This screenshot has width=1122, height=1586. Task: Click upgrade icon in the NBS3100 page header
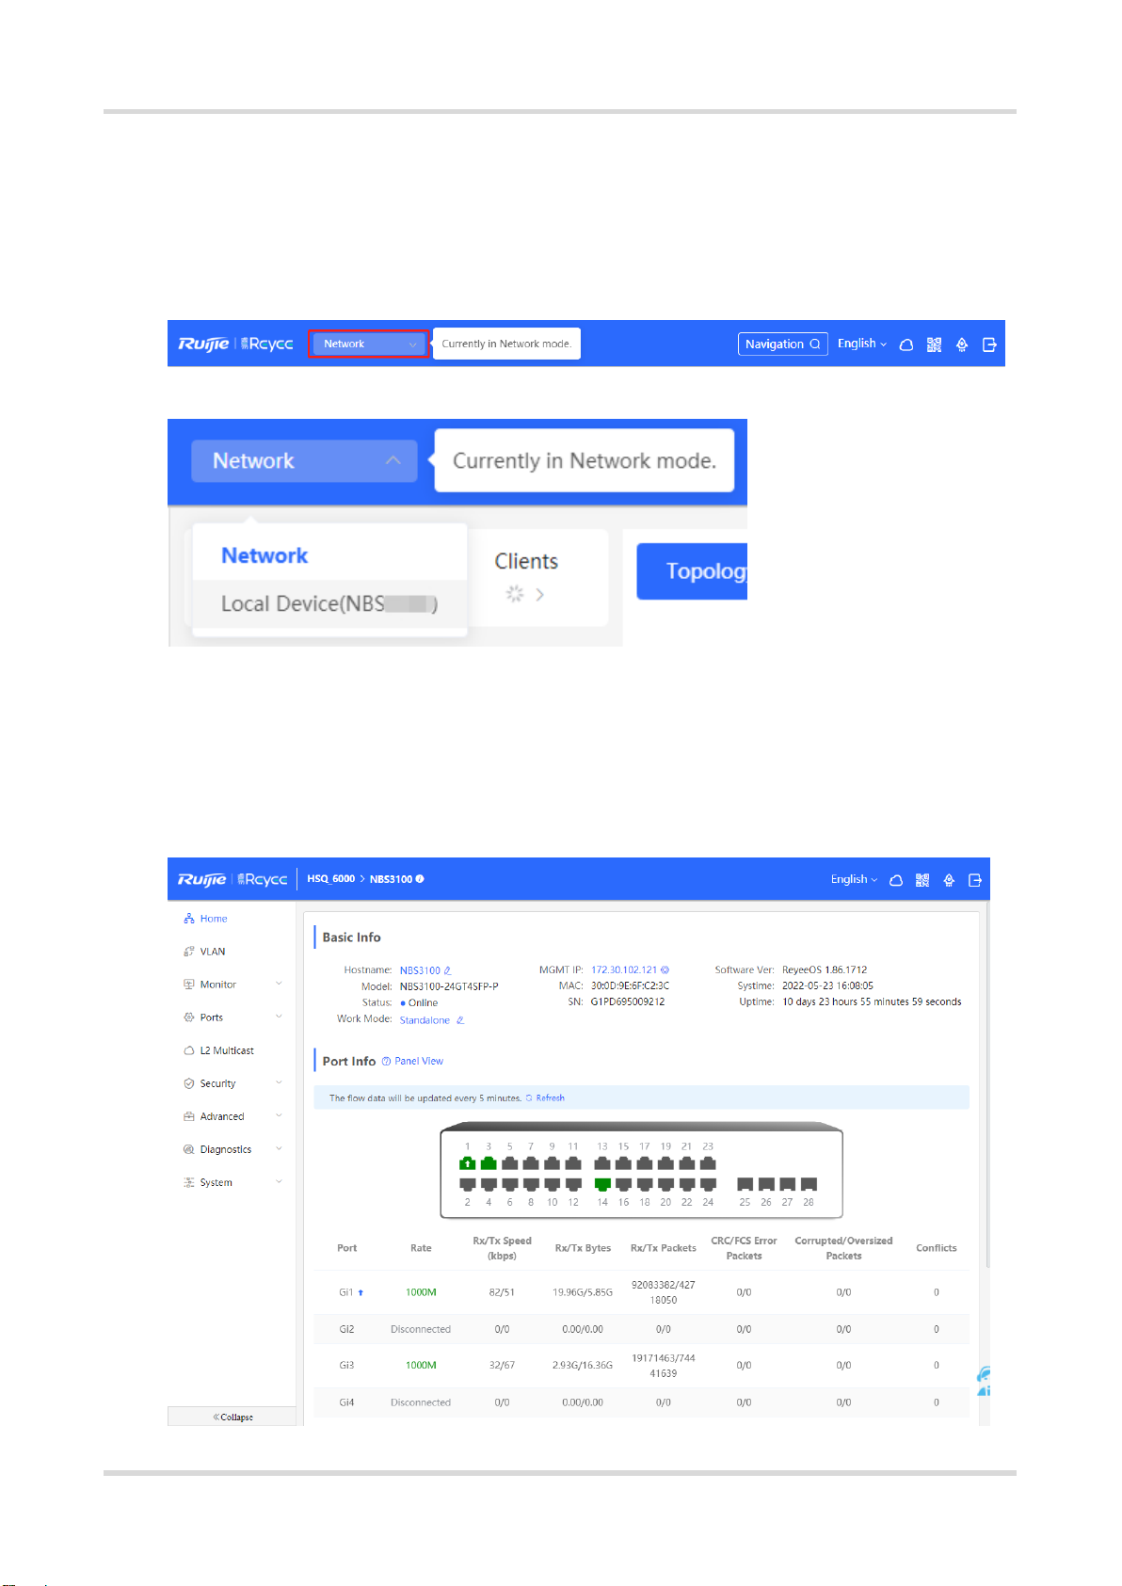(949, 880)
